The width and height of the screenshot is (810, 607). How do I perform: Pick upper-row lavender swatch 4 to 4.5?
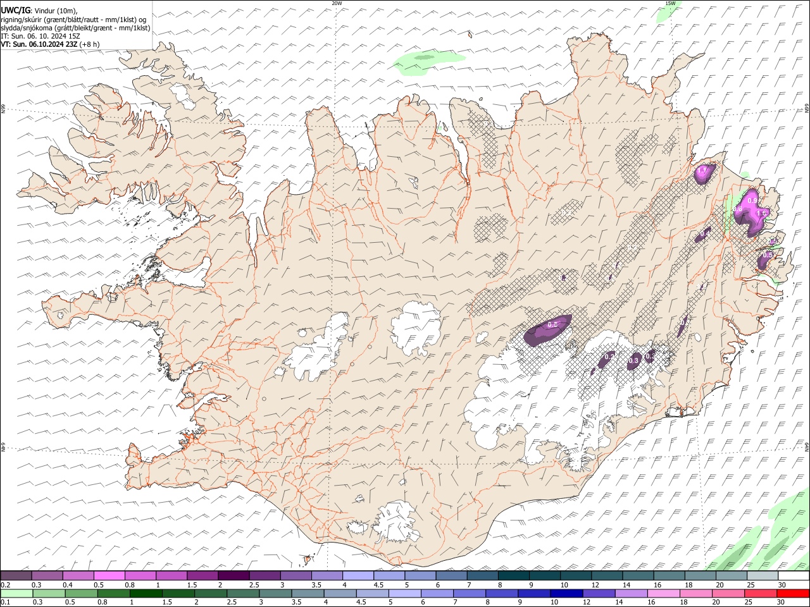tap(358, 575)
